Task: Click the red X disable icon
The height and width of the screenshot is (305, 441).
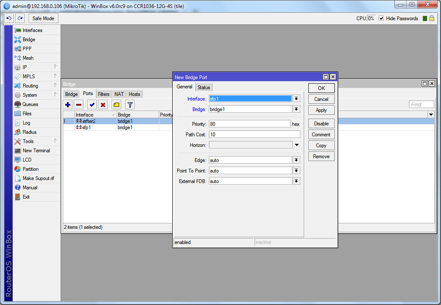Action: click(103, 105)
